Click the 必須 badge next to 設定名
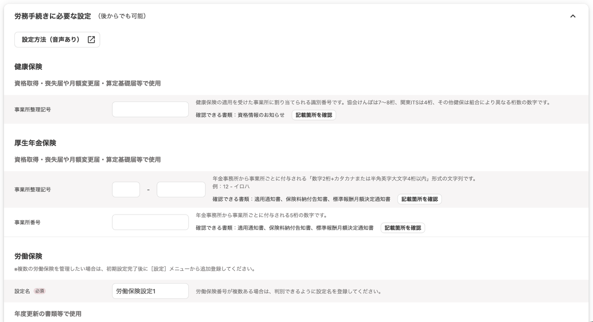Image resolution: width=593 pixels, height=322 pixels. pos(39,291)
